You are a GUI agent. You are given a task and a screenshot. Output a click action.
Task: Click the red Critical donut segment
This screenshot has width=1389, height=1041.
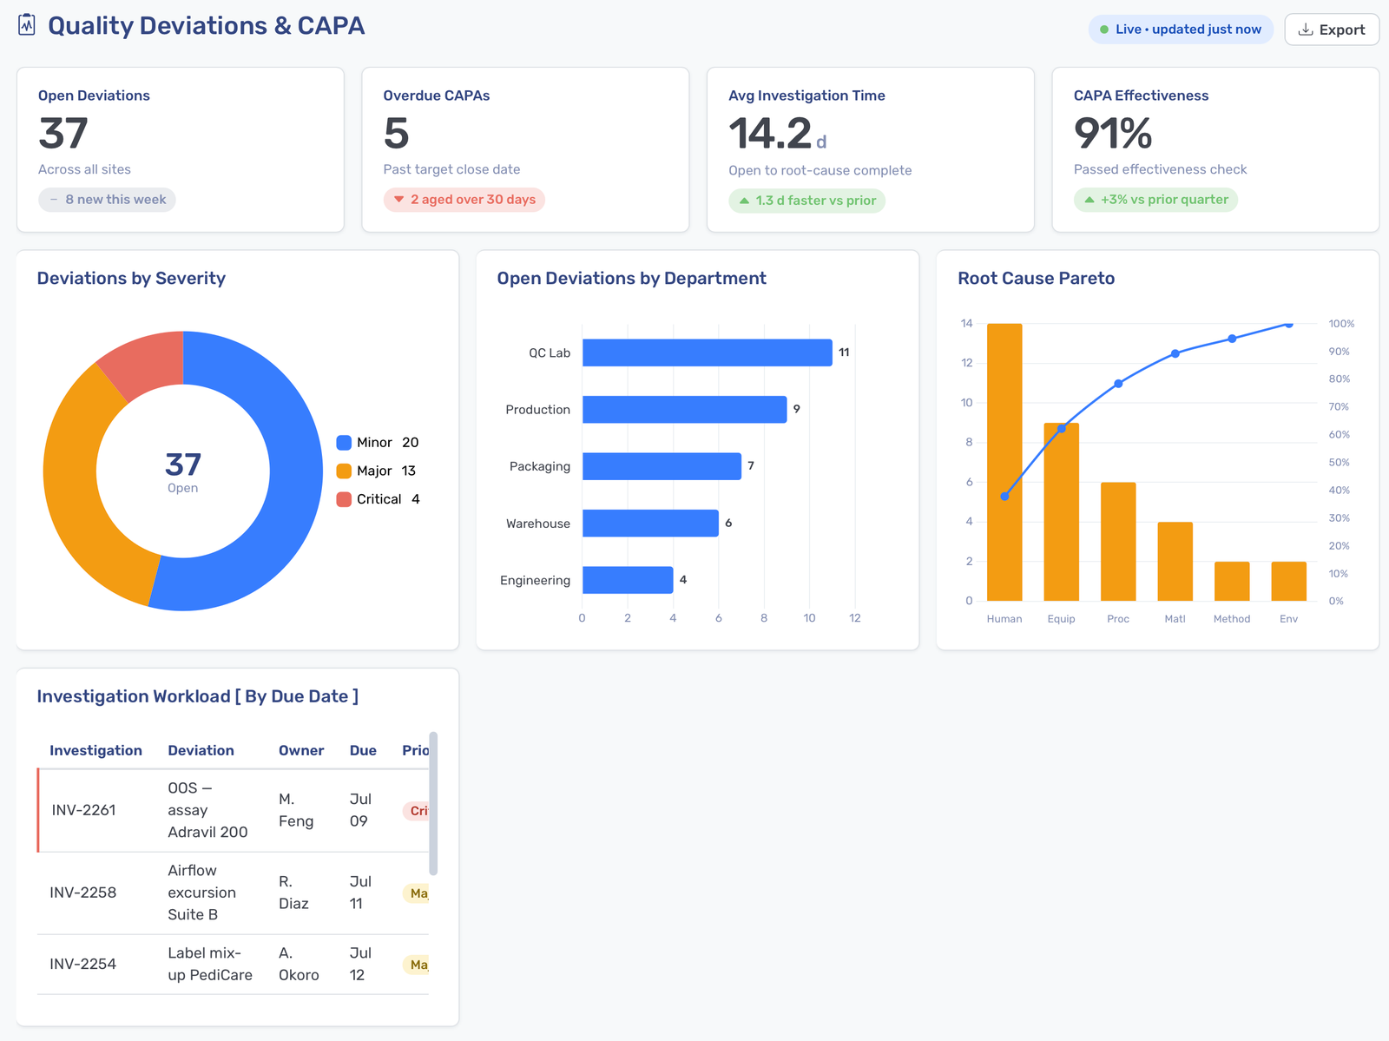[148, 363]
